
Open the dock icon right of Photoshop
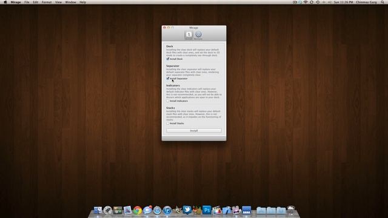tap(216, 210)
